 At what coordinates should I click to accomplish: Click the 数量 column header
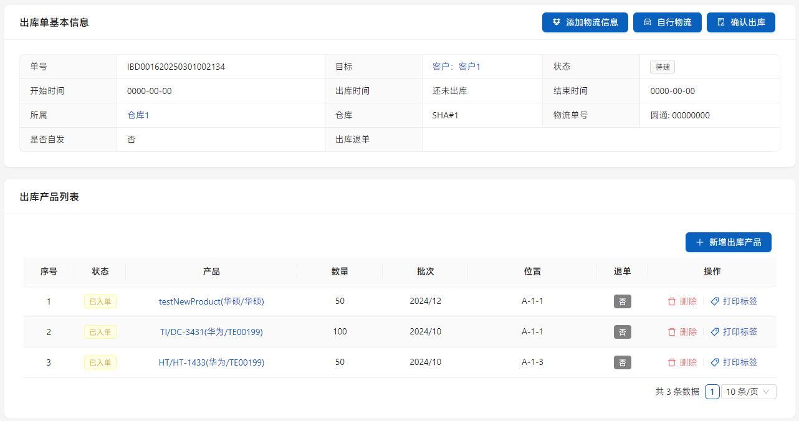[x=340, y=272]
